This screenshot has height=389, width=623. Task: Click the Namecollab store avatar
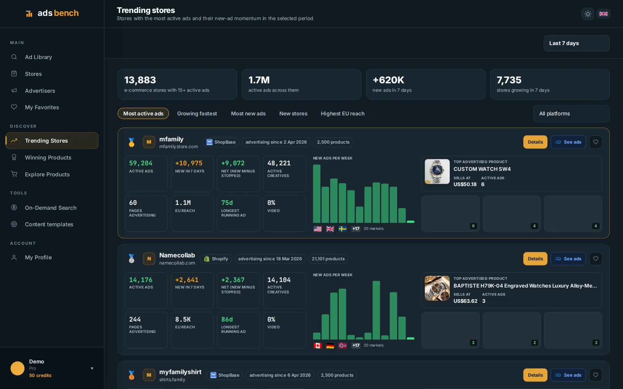pyautogui.click(x=149, y=259)
